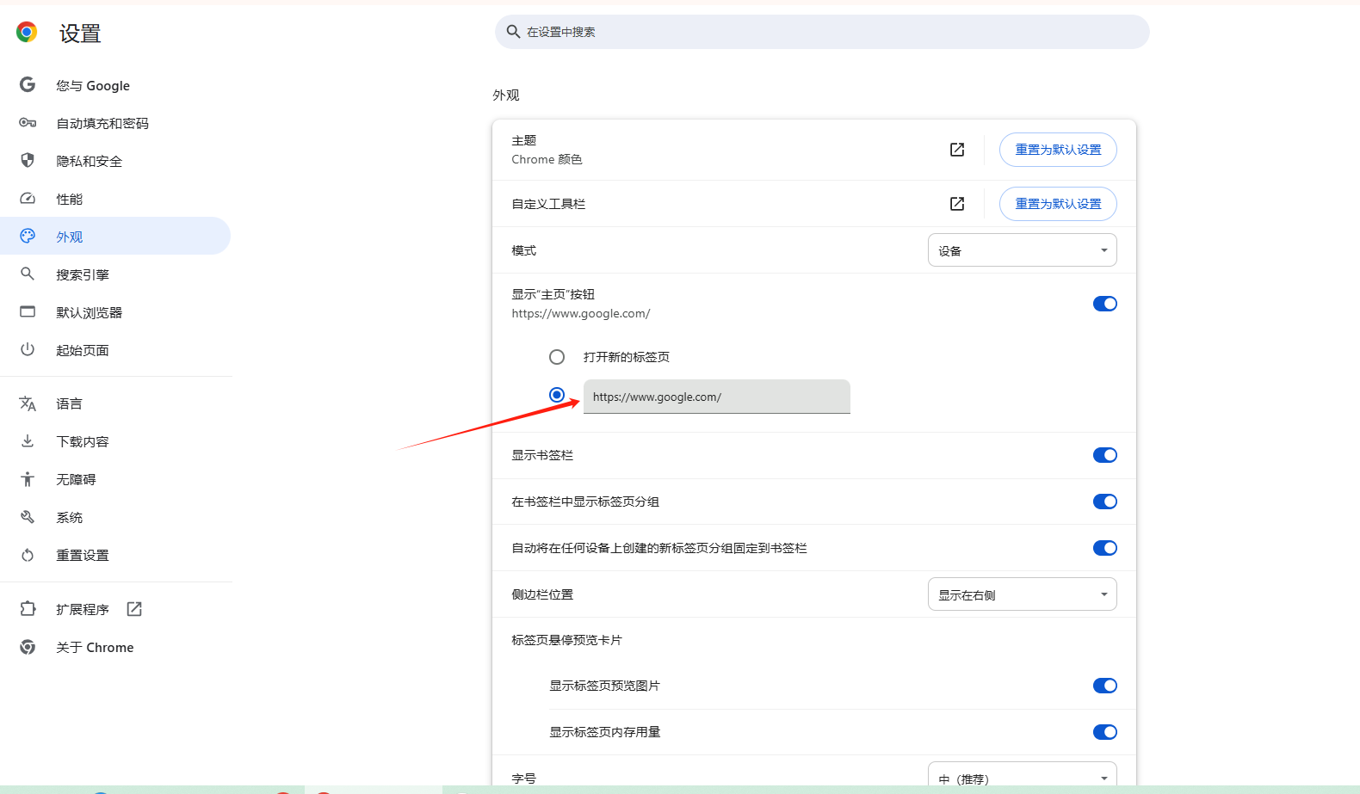This screenshot has height=794, width=1360.
Task: Click the reset icon for 重置设置
Action: click(x=28, y=555)
